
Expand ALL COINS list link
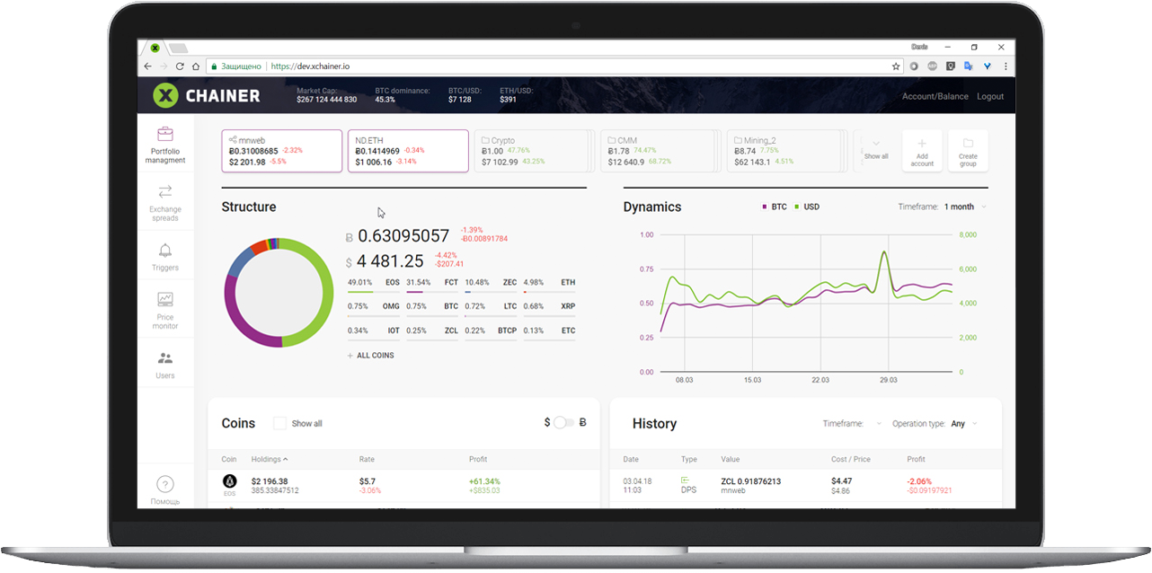(370, 356)
